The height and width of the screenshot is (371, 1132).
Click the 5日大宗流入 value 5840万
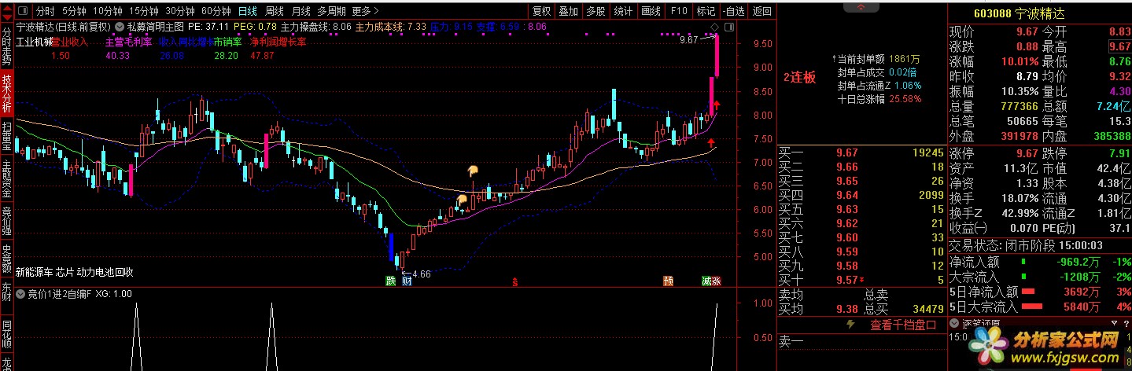(1081, 307)
